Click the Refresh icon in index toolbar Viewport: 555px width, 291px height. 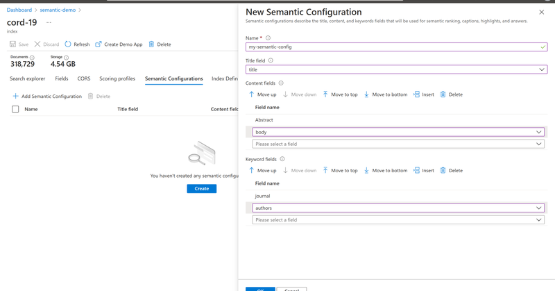pyautogui.click(x=68, y=44)
